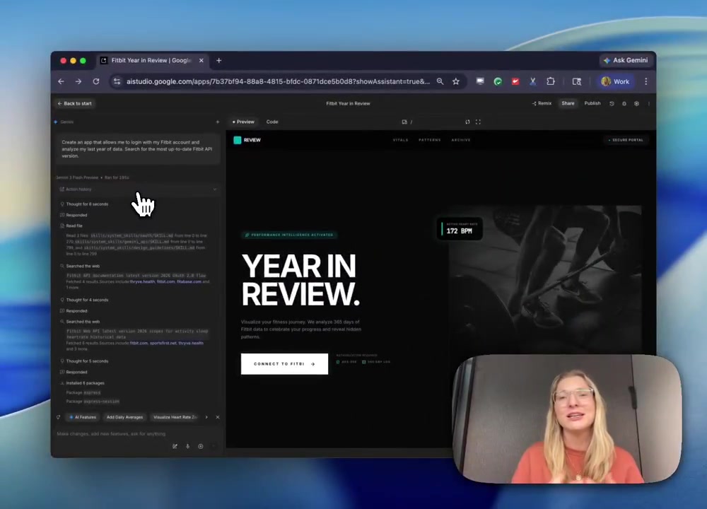
Task: Dismiss the suggestion chips with the X
Action: [218, 418]
